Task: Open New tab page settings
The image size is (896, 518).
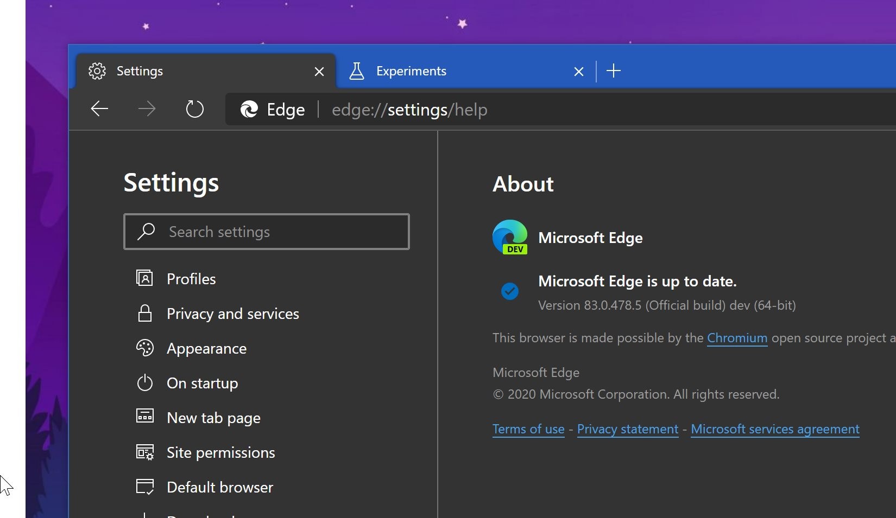Action: (213, 418)
